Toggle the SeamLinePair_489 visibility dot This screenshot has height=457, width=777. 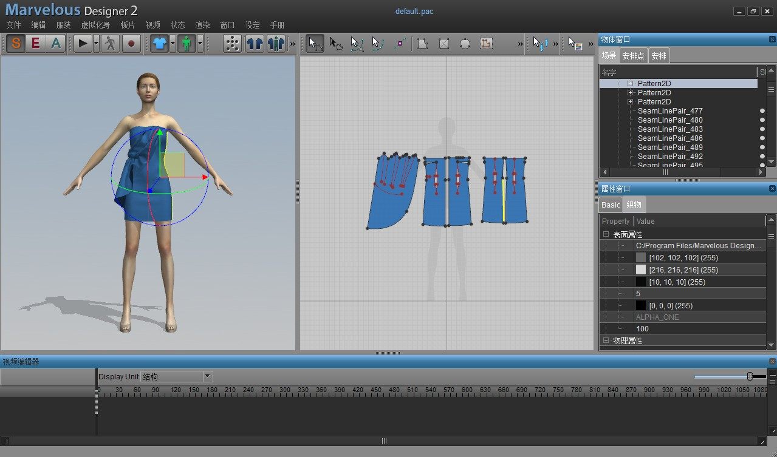[762, 147]
